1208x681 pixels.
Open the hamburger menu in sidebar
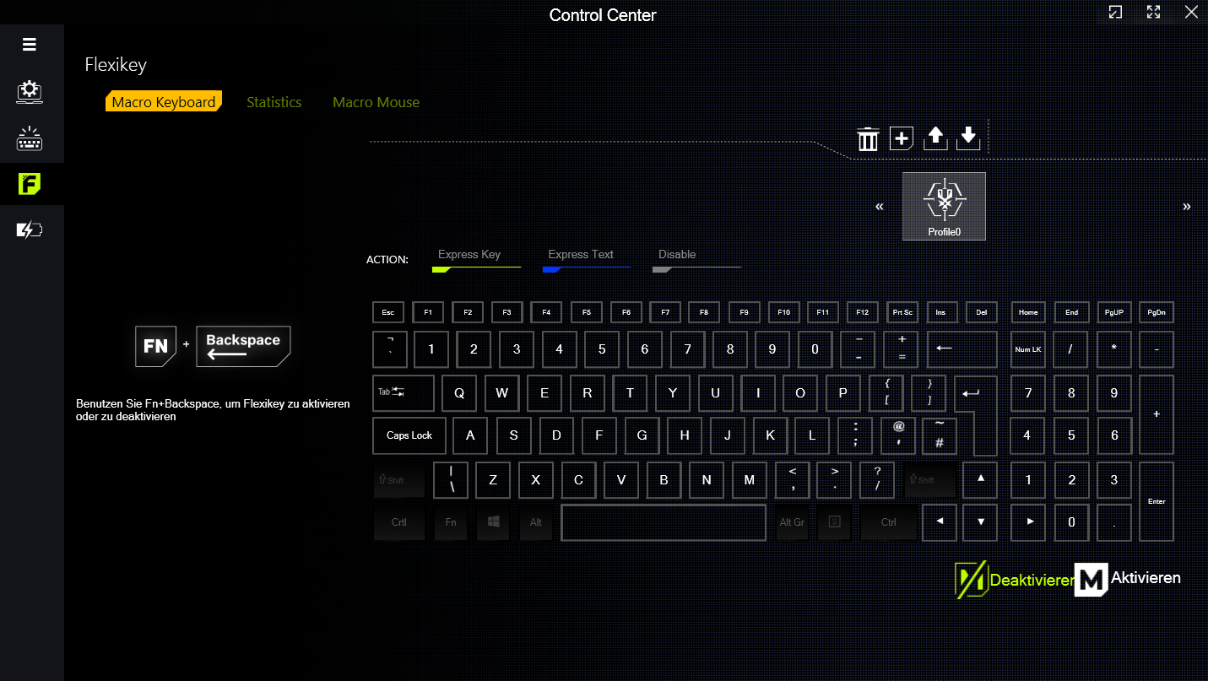pyautogui.click(x=30, y=45)
